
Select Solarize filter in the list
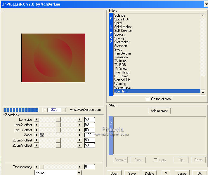click(x=157, y=15)
